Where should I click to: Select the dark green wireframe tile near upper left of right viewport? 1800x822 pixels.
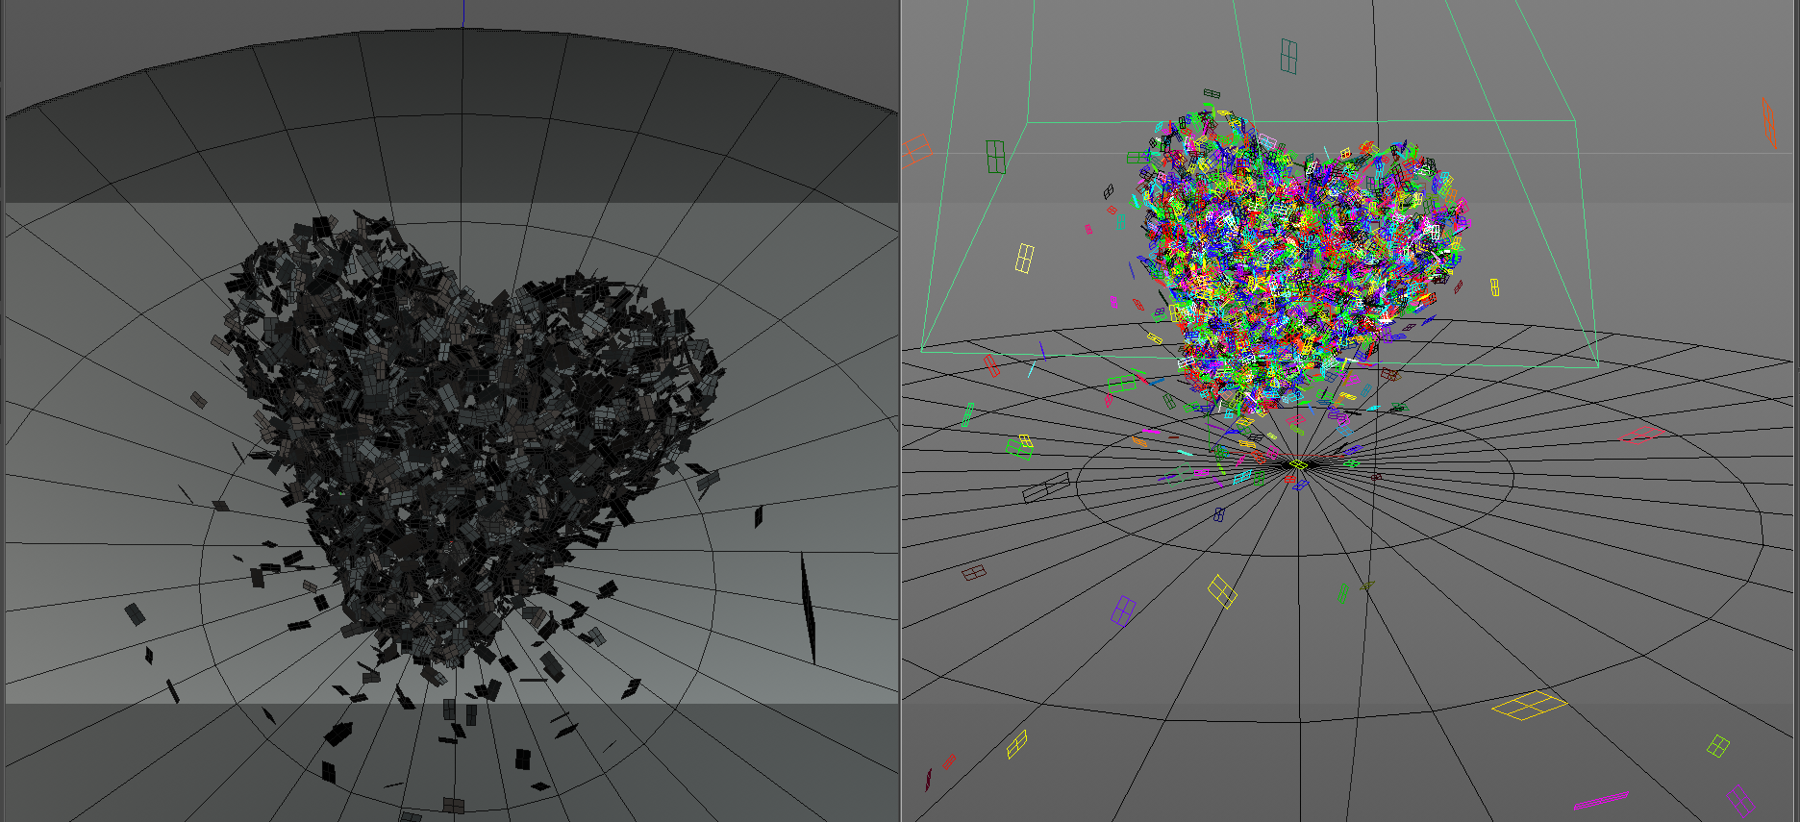click(x=995, y=157)
